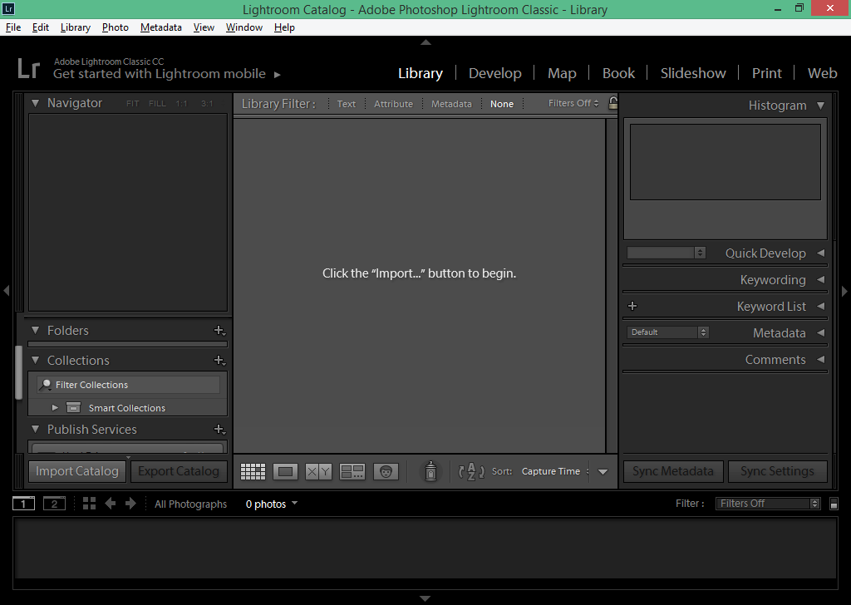Open the Metadata menu
The height and width of the screenshot is (605, 851).
click(x=160, y=27)
